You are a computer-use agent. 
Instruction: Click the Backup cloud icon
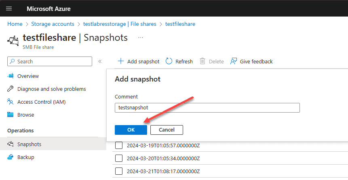pos(11,157)
